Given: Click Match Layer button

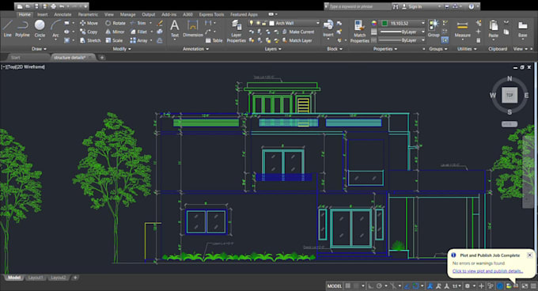Looking at the screenshot, I should pyautogui.click(x=297, y=40).
